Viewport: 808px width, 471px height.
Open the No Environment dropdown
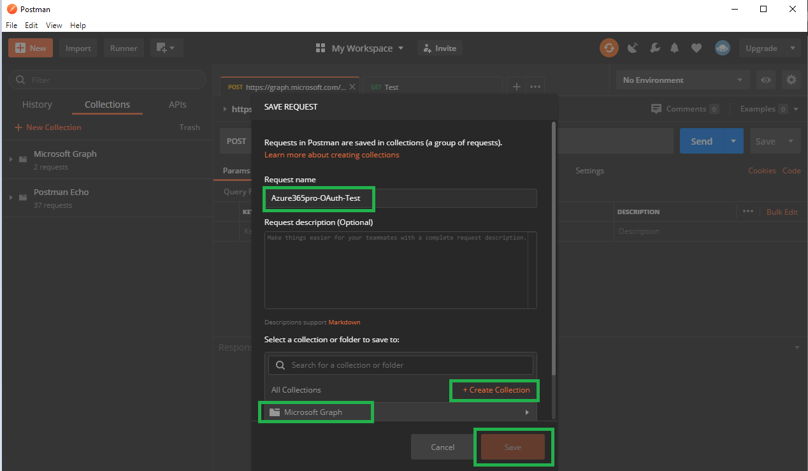coord(682,80)
